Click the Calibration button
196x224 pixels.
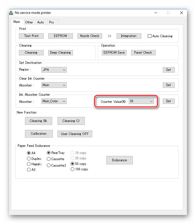pyautogui.click(x=39, y=134)
